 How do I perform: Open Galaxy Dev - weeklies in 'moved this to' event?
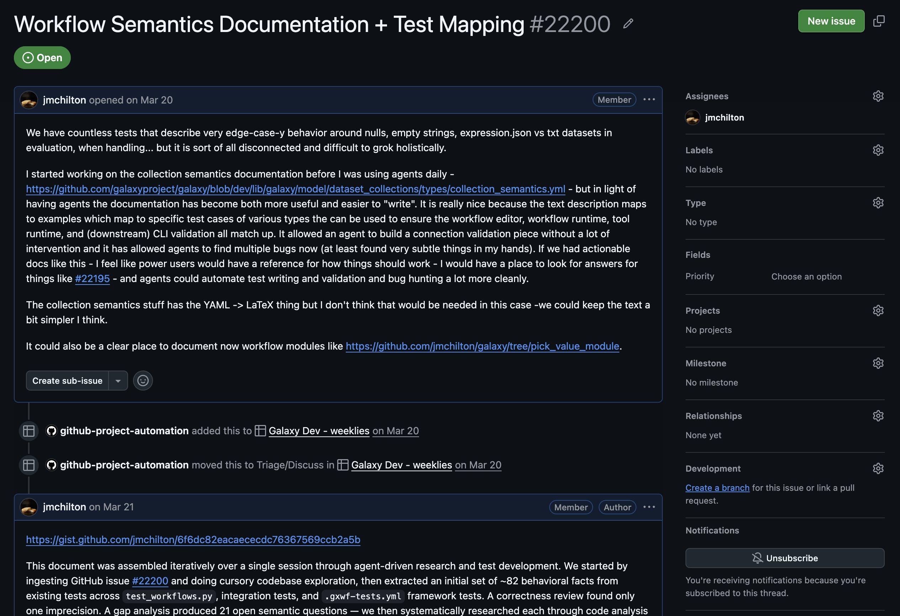pos(401,465)
